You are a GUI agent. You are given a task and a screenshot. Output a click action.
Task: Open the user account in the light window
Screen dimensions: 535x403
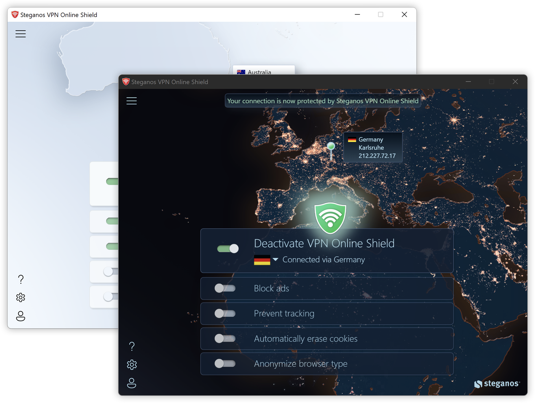[x=20, y=316]
